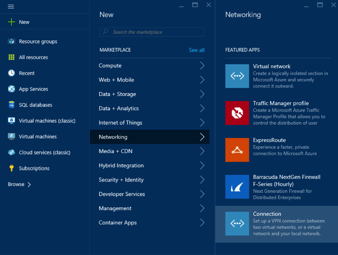Open Management category
The width and height of the screenshot is (338, 255).
149,208
